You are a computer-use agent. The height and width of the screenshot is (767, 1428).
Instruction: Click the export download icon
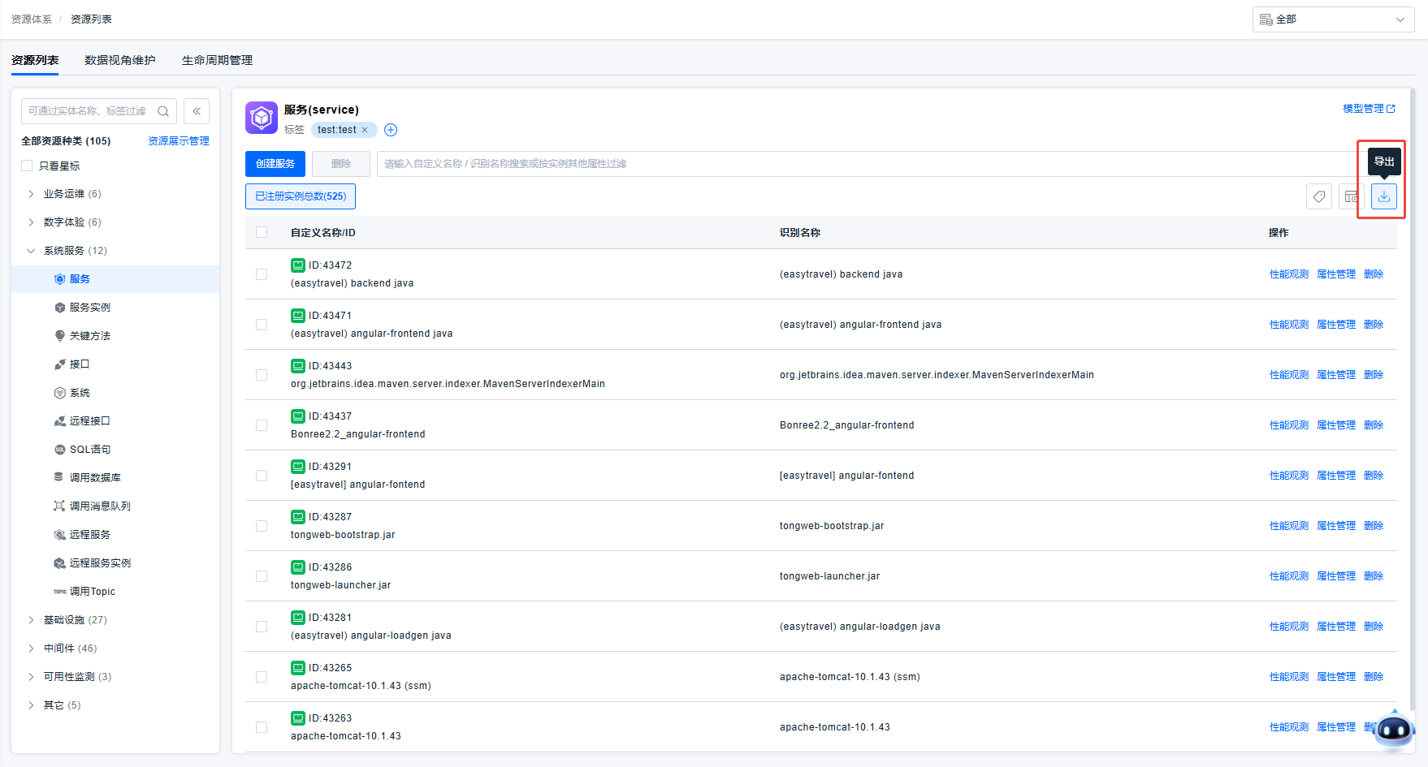click(1384, 196)
